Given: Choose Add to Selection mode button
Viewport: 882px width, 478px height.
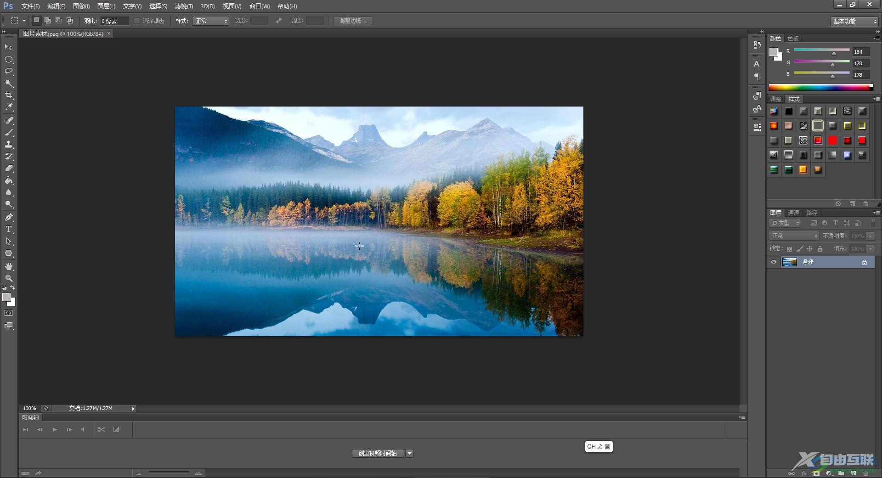Looking at the screenshot, I should [x=47, y=21].
